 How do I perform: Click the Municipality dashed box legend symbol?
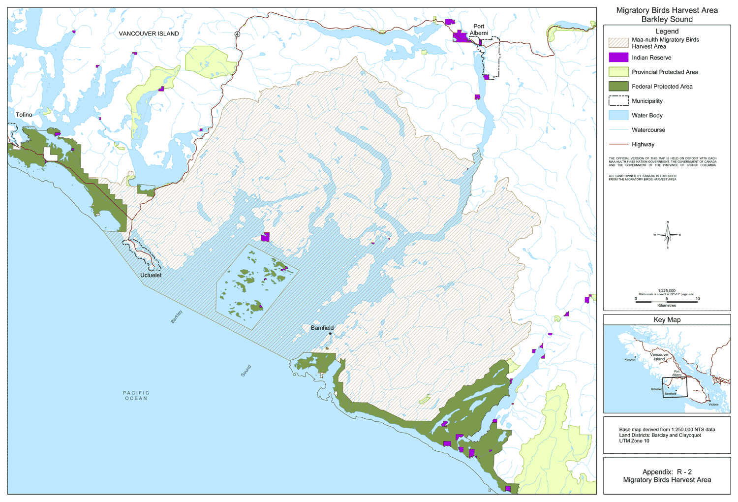(618, 101)
